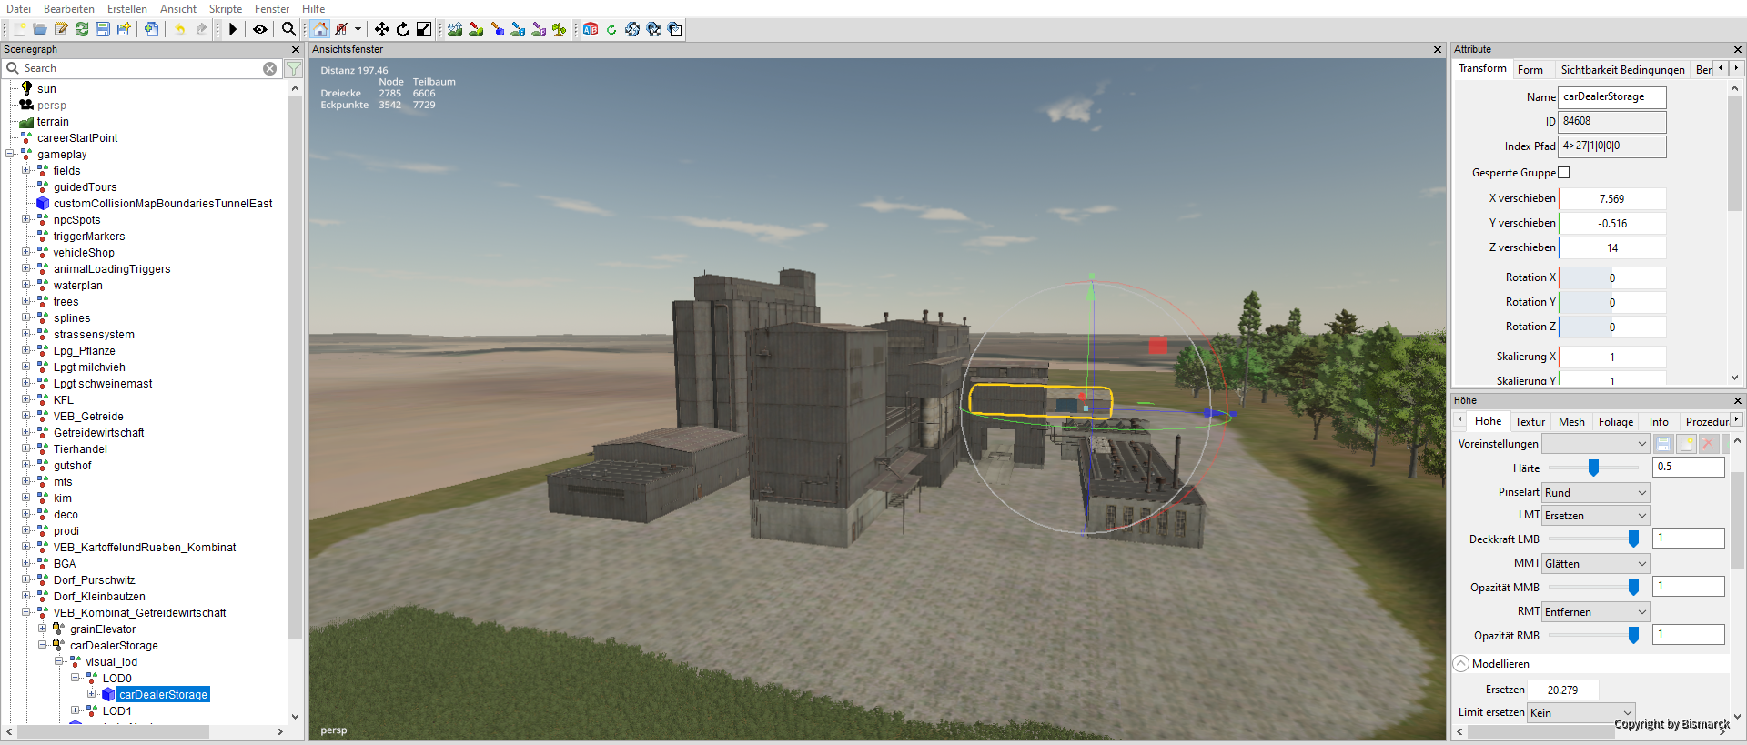Save the scene with the floppy disk icon

pos(103,29)
